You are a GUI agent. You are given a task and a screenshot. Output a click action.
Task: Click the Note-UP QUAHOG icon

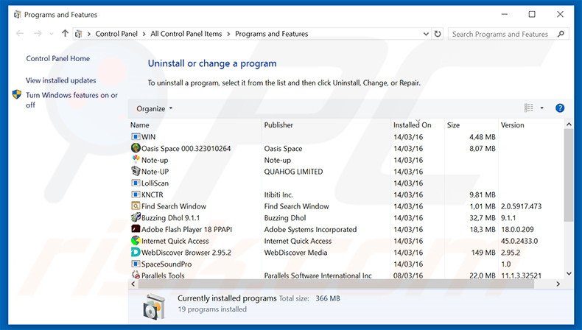(x=136, y=171)
